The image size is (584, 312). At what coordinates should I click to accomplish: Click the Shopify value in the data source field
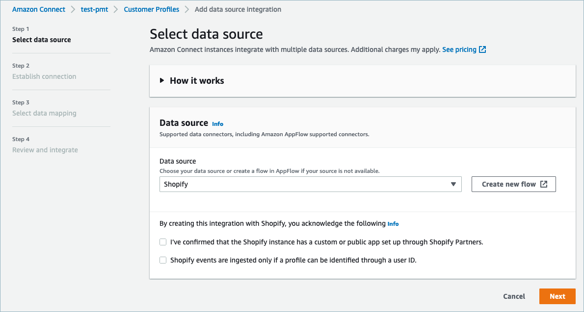point(176,184)
